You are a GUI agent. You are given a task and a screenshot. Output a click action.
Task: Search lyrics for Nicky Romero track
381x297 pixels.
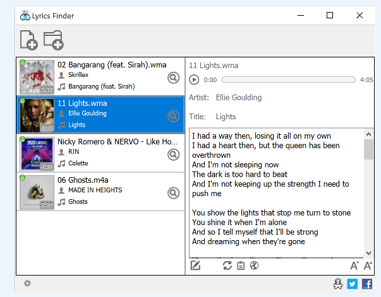[x=174, y=154]
